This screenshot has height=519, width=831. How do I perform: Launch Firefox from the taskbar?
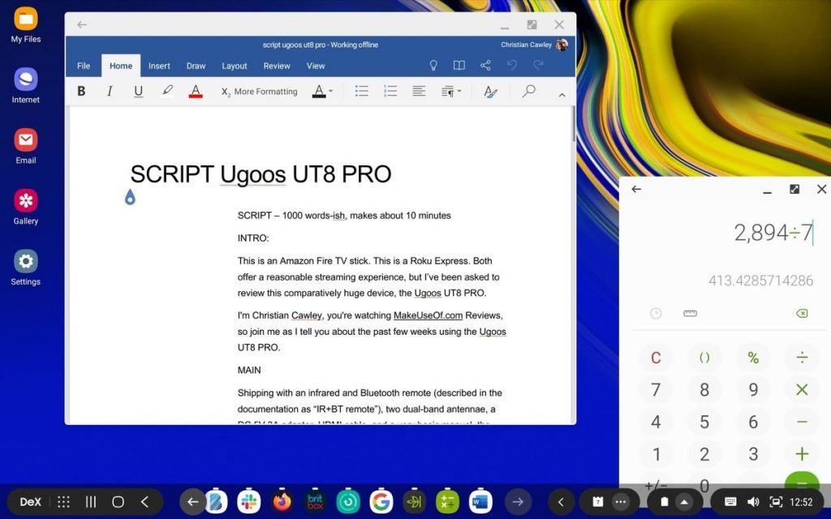(x=282, y=501)
